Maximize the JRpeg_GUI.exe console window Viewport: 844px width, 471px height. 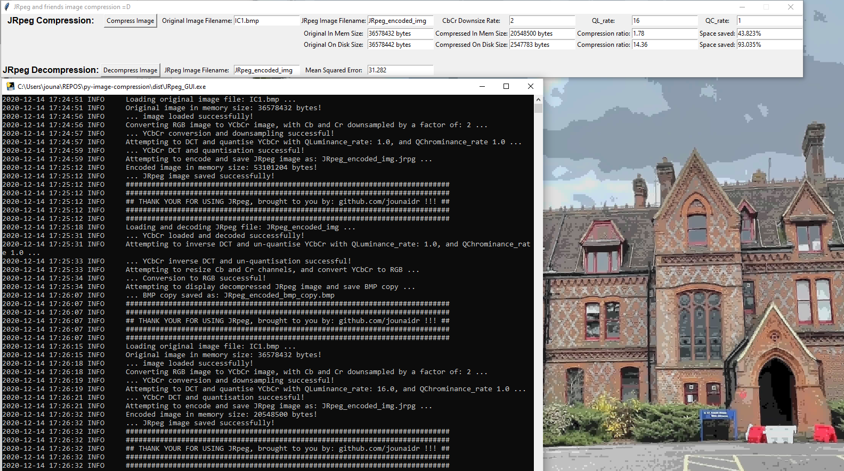coord(506,86)
